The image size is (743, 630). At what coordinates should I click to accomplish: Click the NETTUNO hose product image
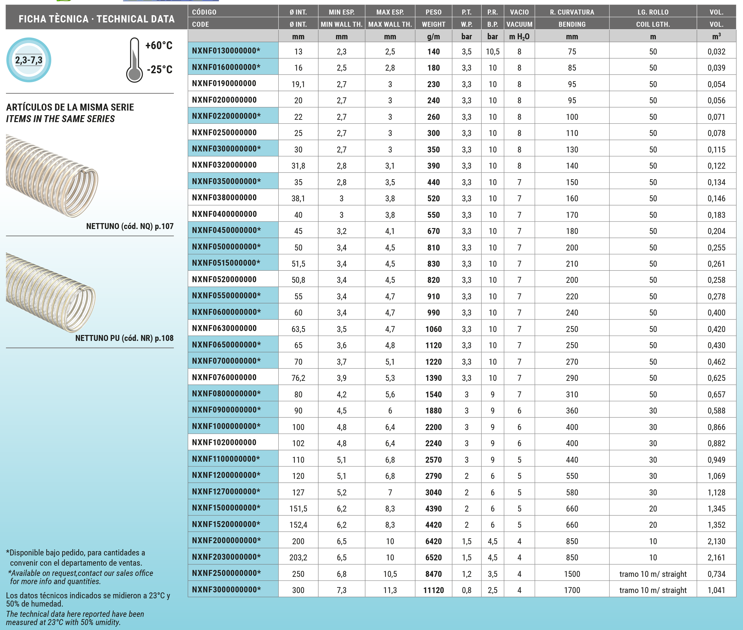click(x=52, y=176)
